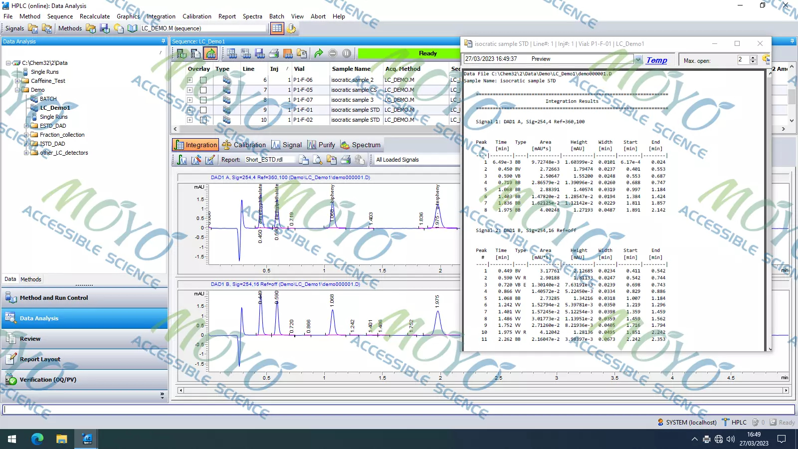Click the print report printer icon
Viewport: 798px width, 449px height.
point(346,160)
